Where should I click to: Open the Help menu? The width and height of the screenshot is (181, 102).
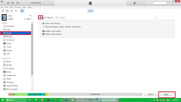pos(29,7)
